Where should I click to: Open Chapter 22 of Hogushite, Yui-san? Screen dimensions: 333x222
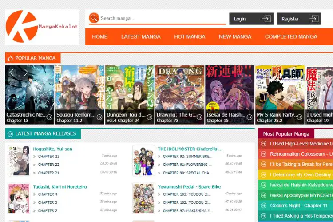[49, 165]
